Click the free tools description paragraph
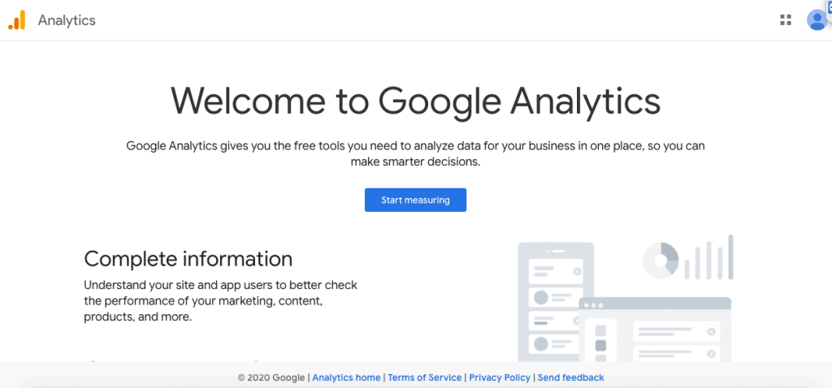The height and width of the screenshot is (388, 832). [415, 153]
